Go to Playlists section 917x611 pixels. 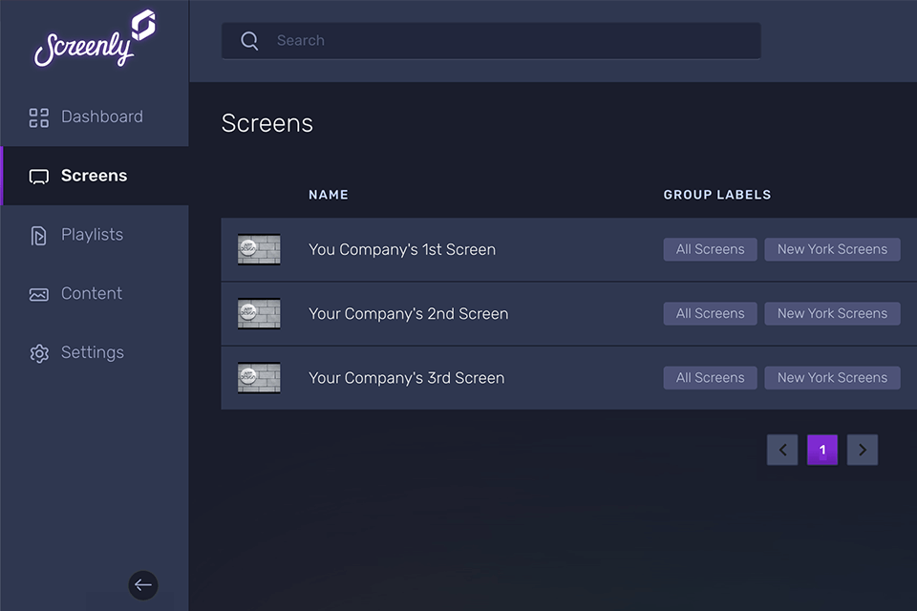(95, 235)
